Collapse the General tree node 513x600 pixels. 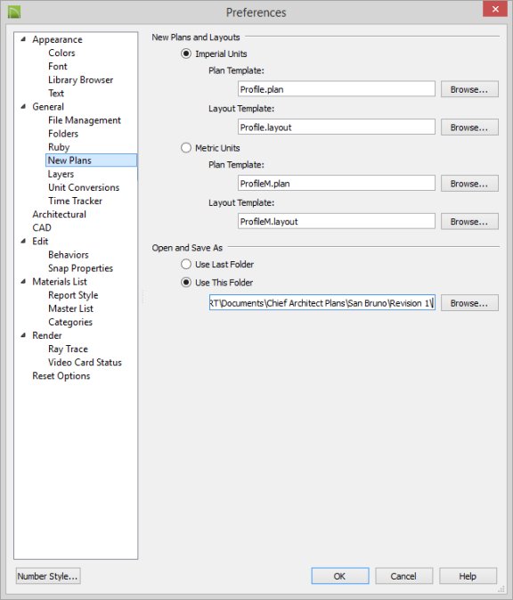coord(23,106)
